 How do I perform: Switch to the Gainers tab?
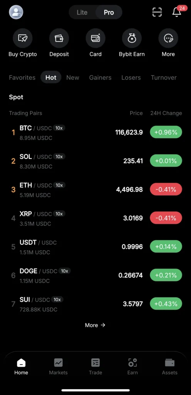[x=100, y=78]
